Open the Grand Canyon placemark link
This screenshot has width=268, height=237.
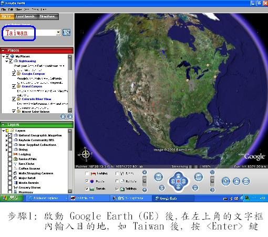tap(32, 86)
